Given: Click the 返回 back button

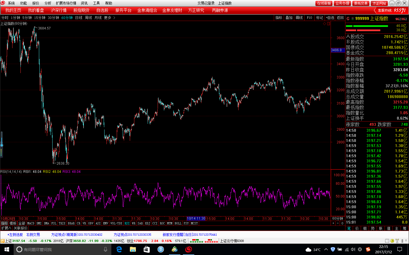Looking at the screenshot, I should tap(340, 18).
